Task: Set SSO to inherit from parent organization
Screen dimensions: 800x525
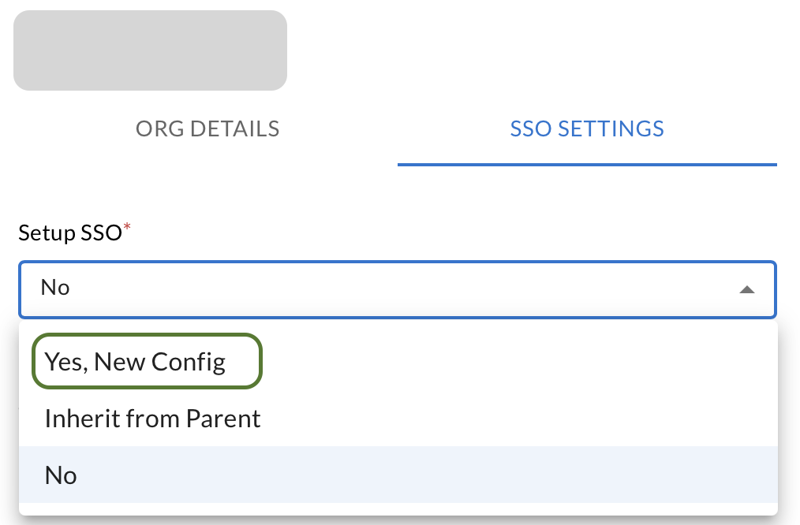Action: click(153, 419)
